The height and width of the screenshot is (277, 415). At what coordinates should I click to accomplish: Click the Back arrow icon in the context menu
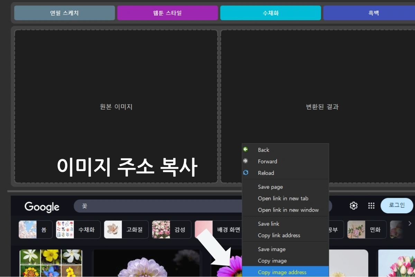click(x=246, y=150)
